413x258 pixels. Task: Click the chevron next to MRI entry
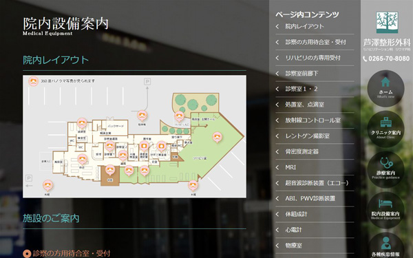point(277,167)
